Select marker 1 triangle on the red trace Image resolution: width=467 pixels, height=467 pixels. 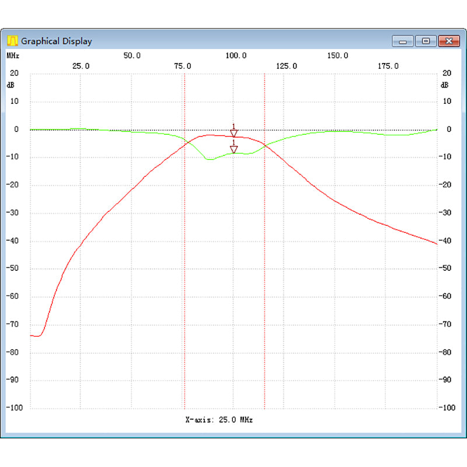tap(234, 134)
